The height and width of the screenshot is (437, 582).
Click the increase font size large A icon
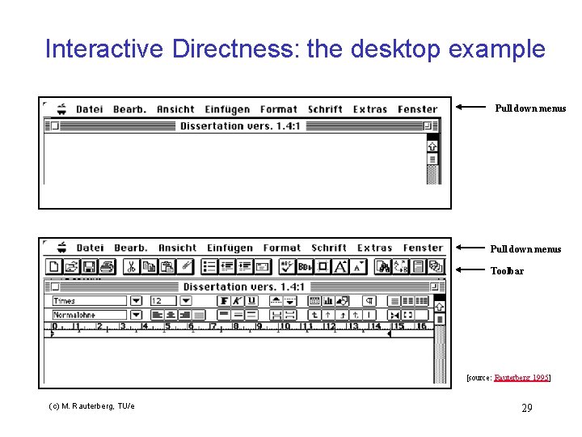340,266
